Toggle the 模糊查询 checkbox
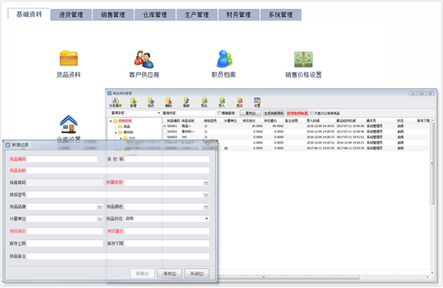 pyautogui.click(x=219, y=113)
